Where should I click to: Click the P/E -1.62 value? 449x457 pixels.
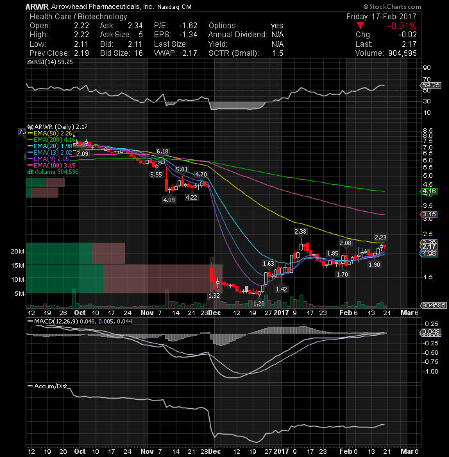(x=188, y=26)
